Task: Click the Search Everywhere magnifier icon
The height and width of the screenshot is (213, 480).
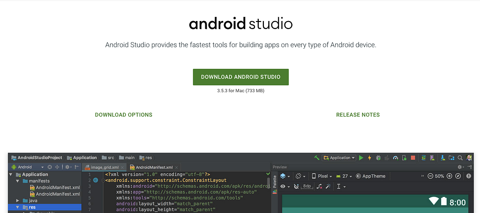Action: pyautogui.click(x=460, y=158)
